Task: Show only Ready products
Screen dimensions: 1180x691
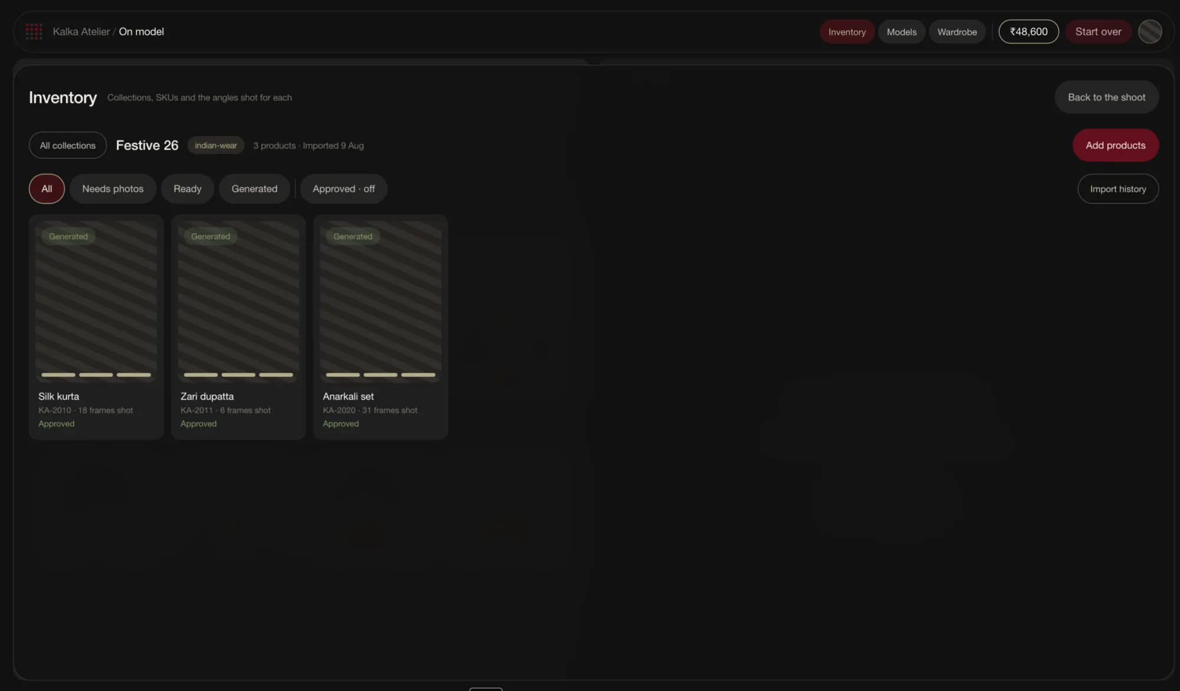Action: coord(188,189)
